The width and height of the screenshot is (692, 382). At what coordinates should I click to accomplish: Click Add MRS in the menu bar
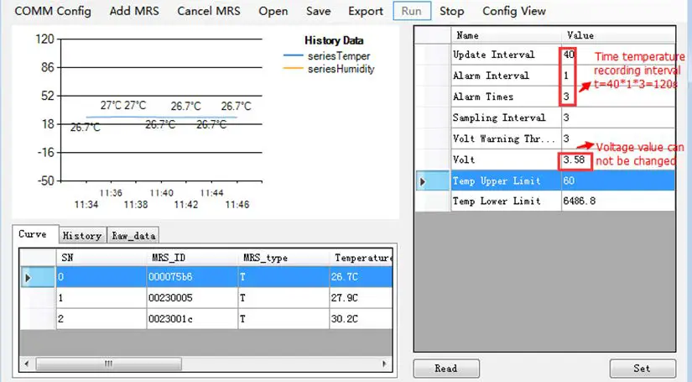pyautogui.click(x=134, y=11)
